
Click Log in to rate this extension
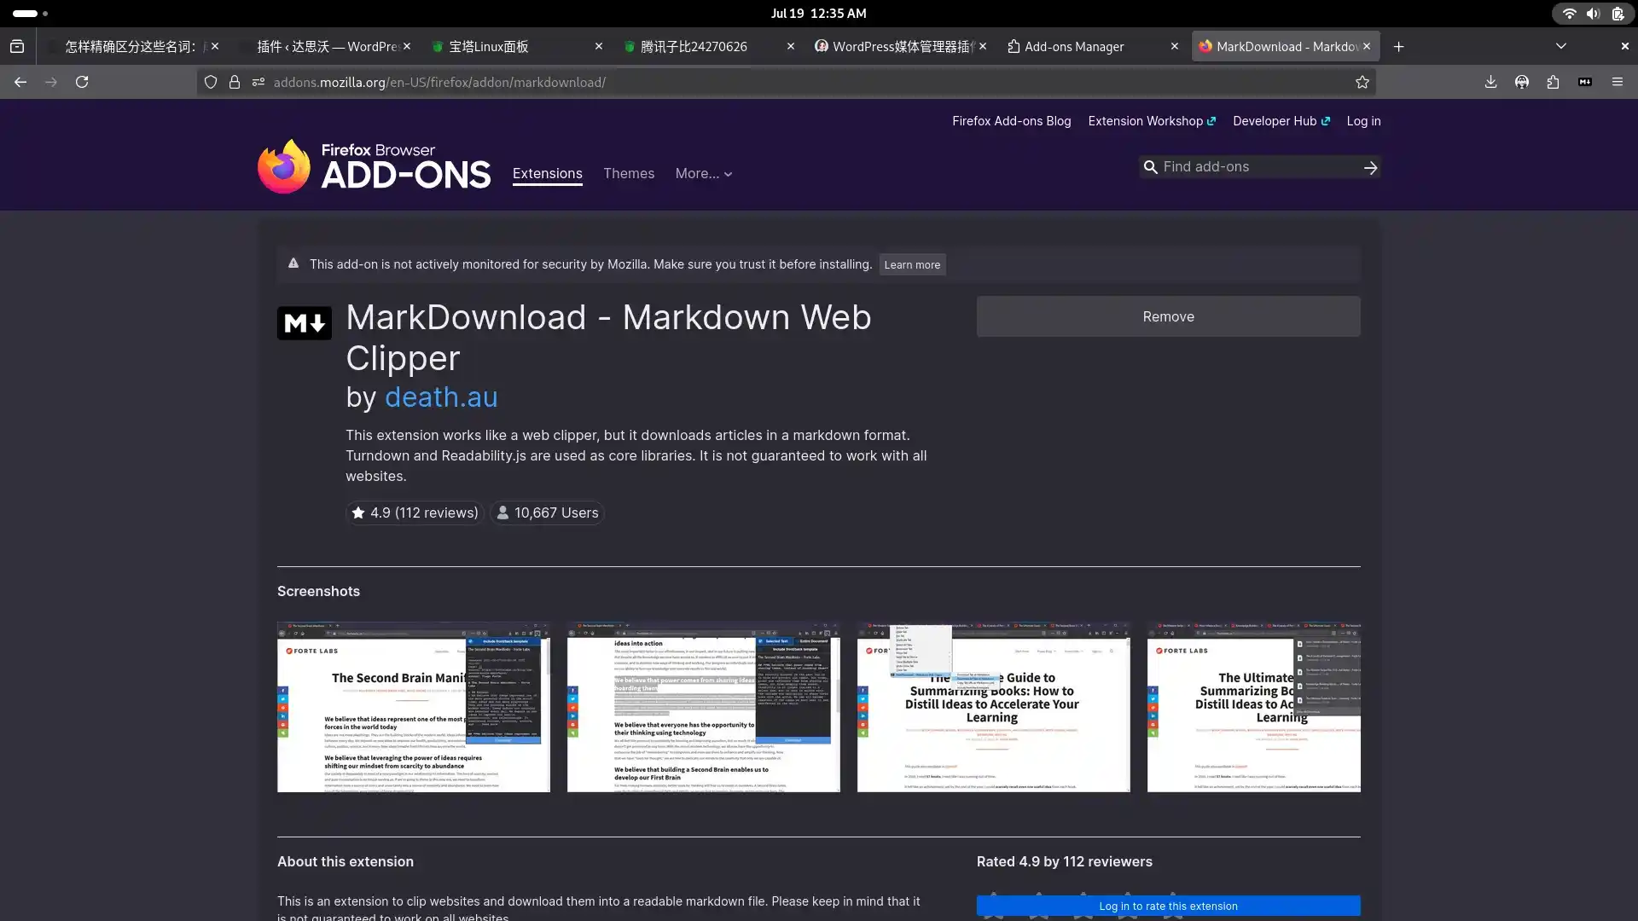(1168, 906)
